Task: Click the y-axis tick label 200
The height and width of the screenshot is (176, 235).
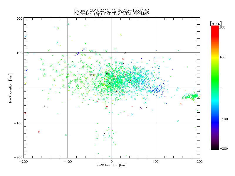Action: tap(20, 18)
